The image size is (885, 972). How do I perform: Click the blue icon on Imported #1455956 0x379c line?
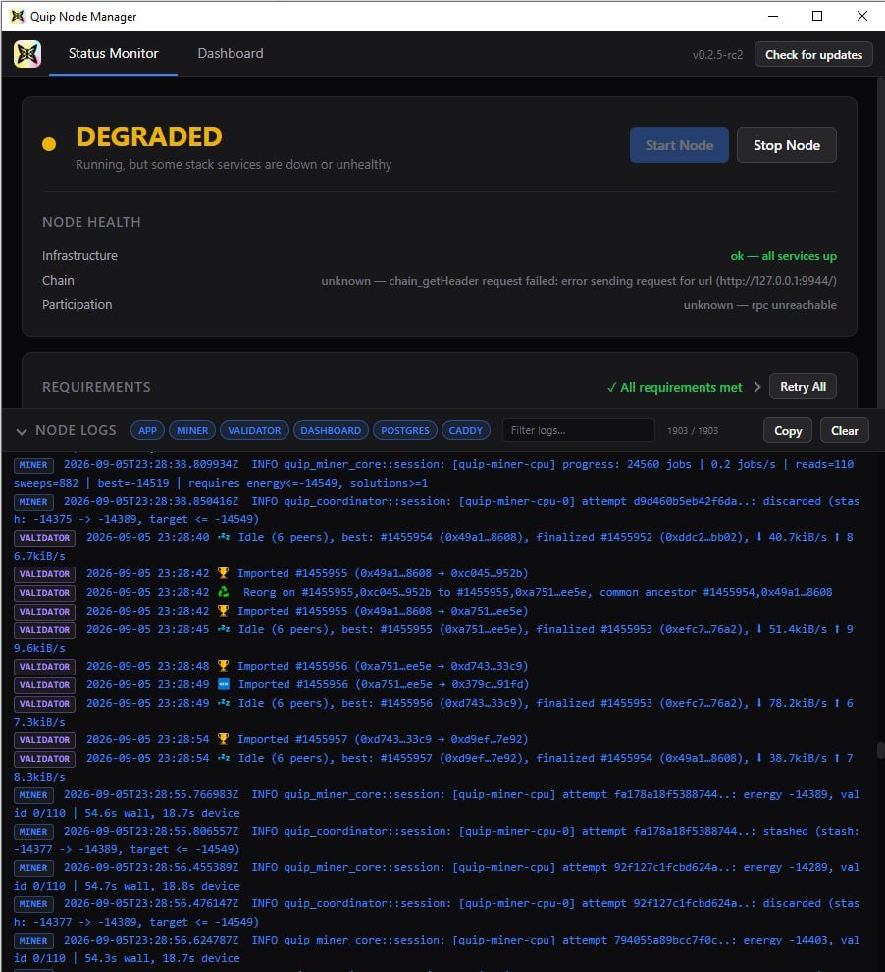click(224, 684)
